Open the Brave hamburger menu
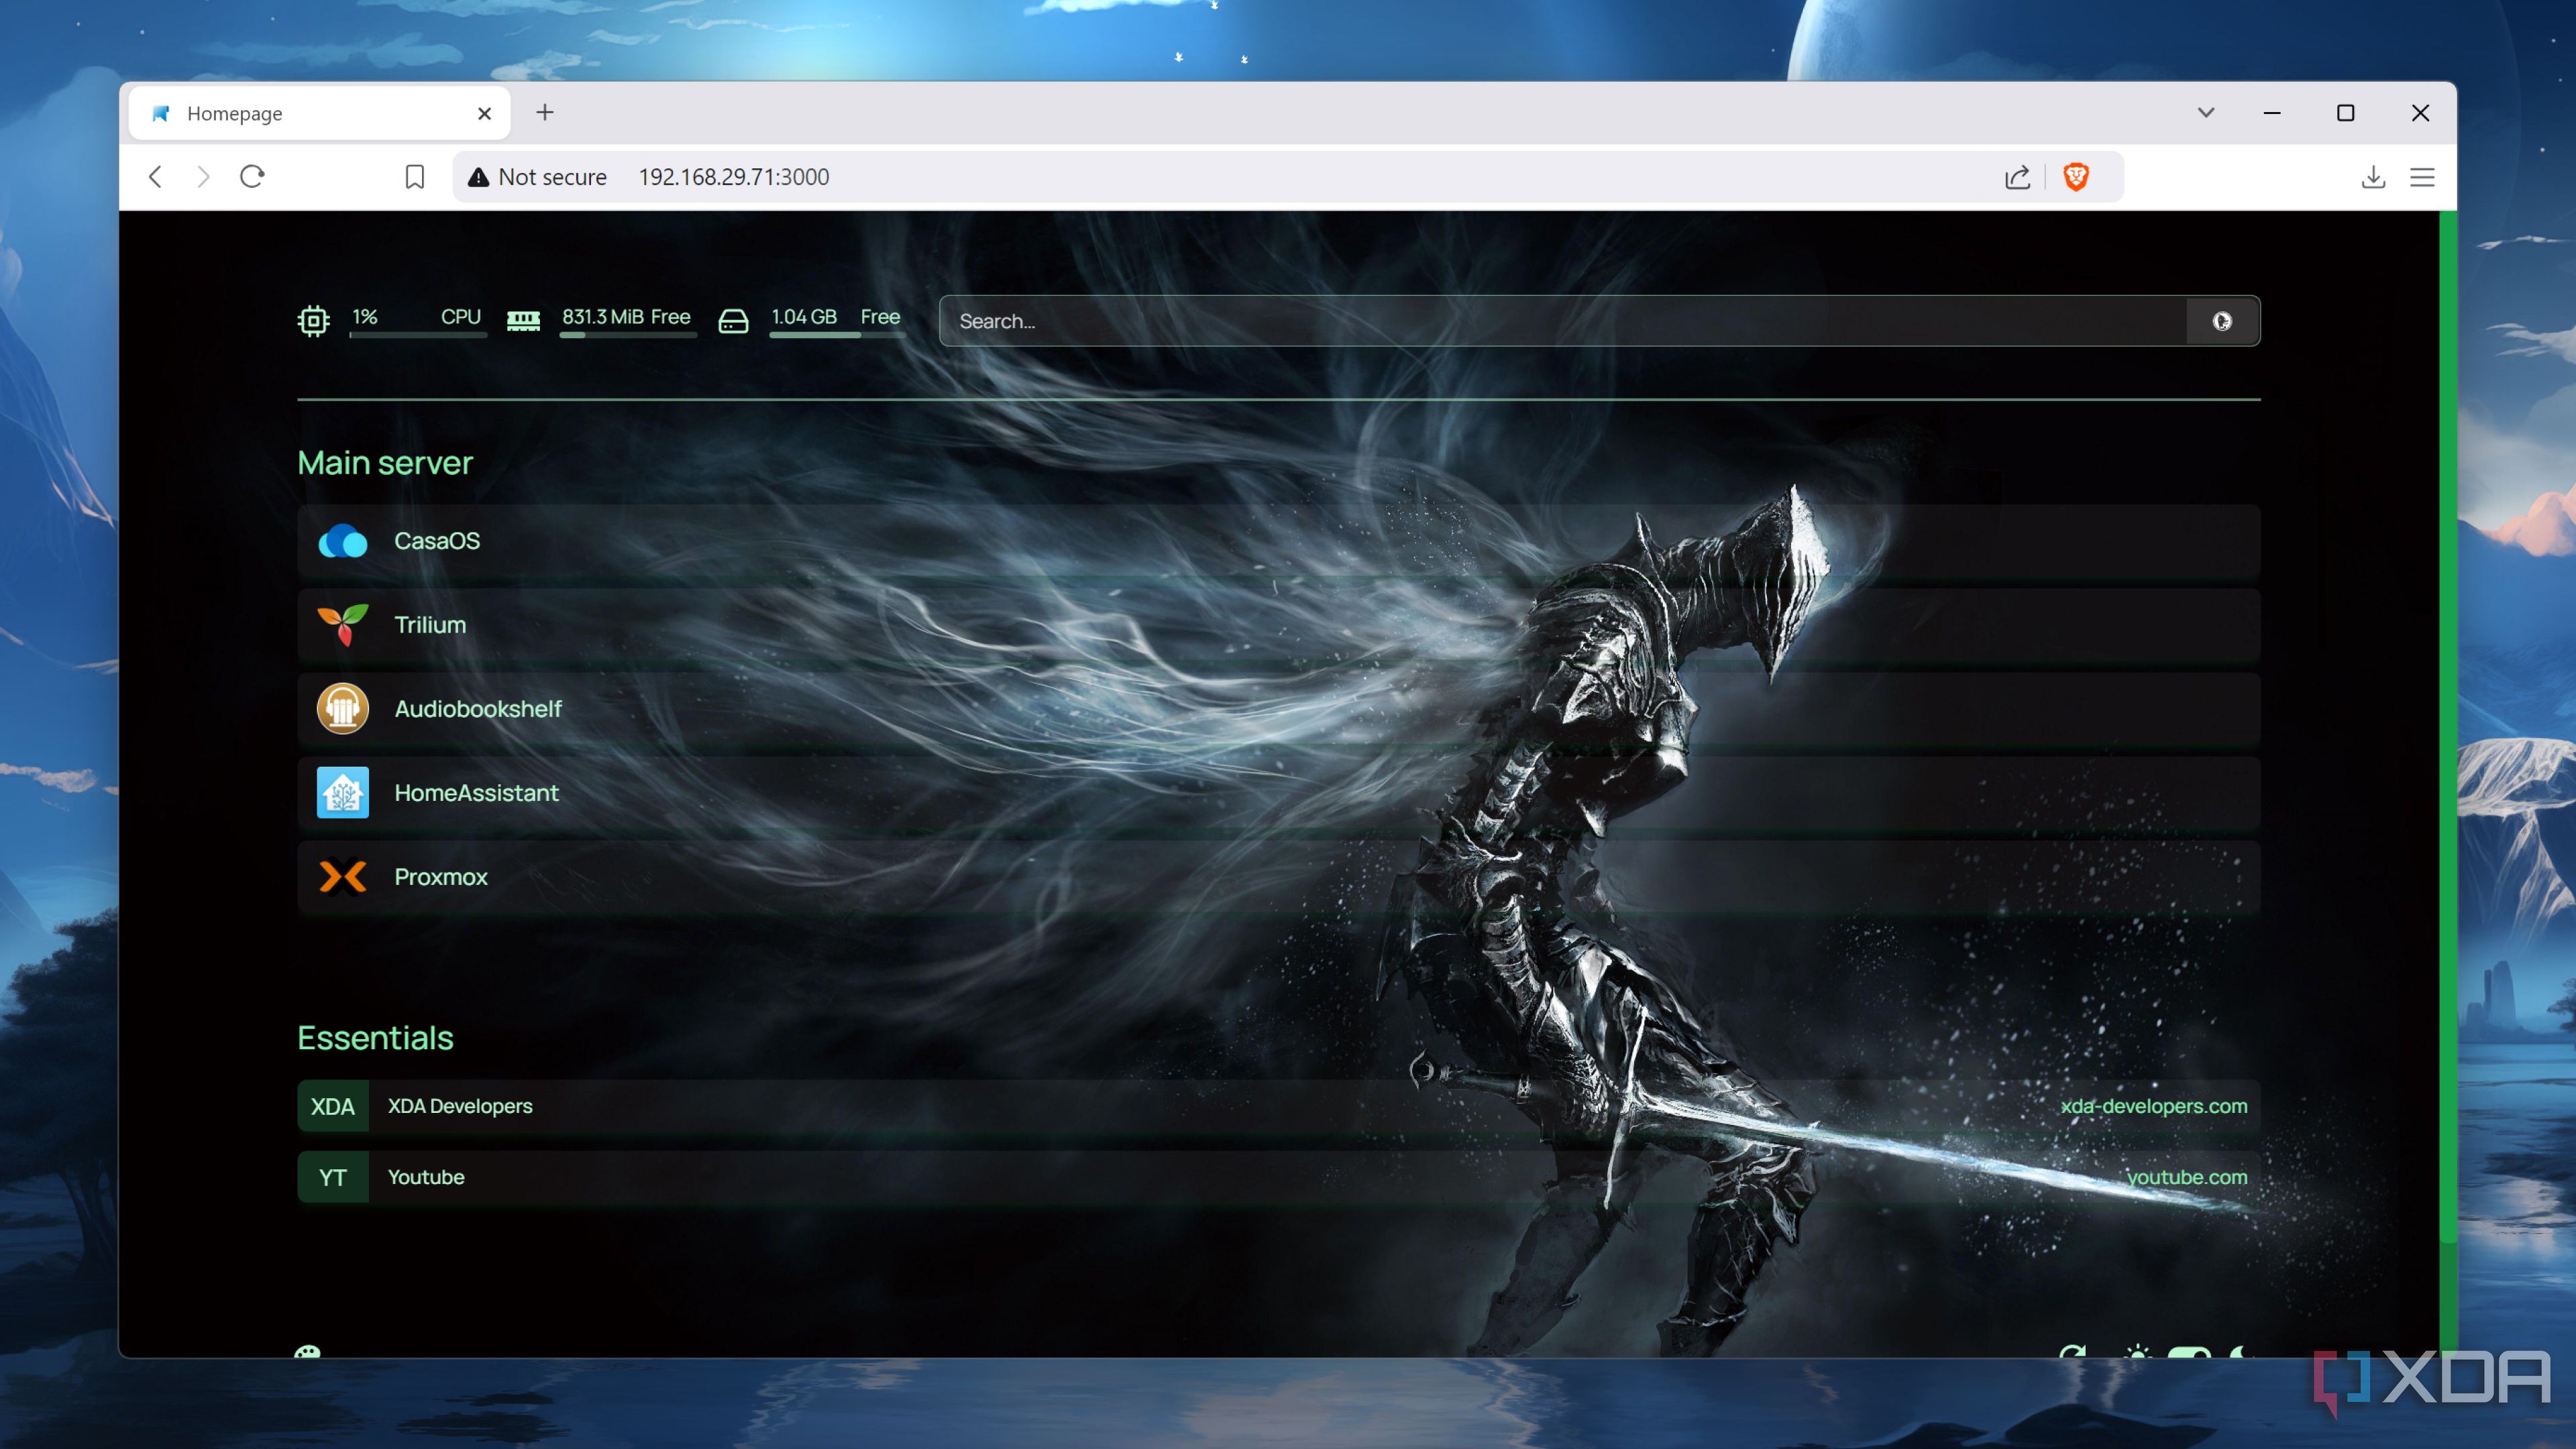Viewport: 2576px width, 1449px height. (2421, 177)
